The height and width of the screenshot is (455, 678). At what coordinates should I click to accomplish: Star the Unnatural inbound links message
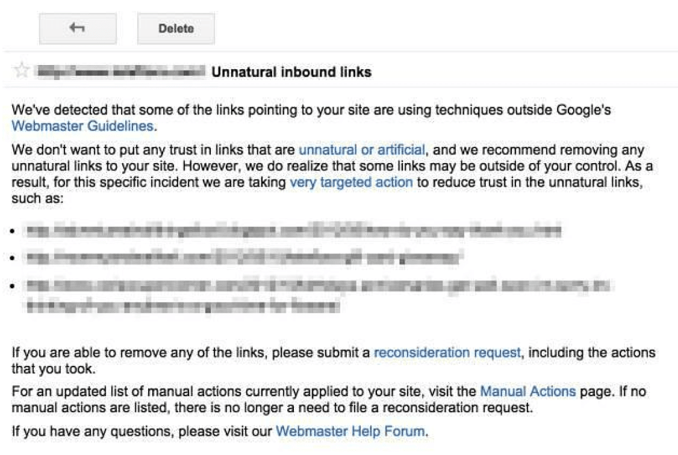tap(22, 71)
